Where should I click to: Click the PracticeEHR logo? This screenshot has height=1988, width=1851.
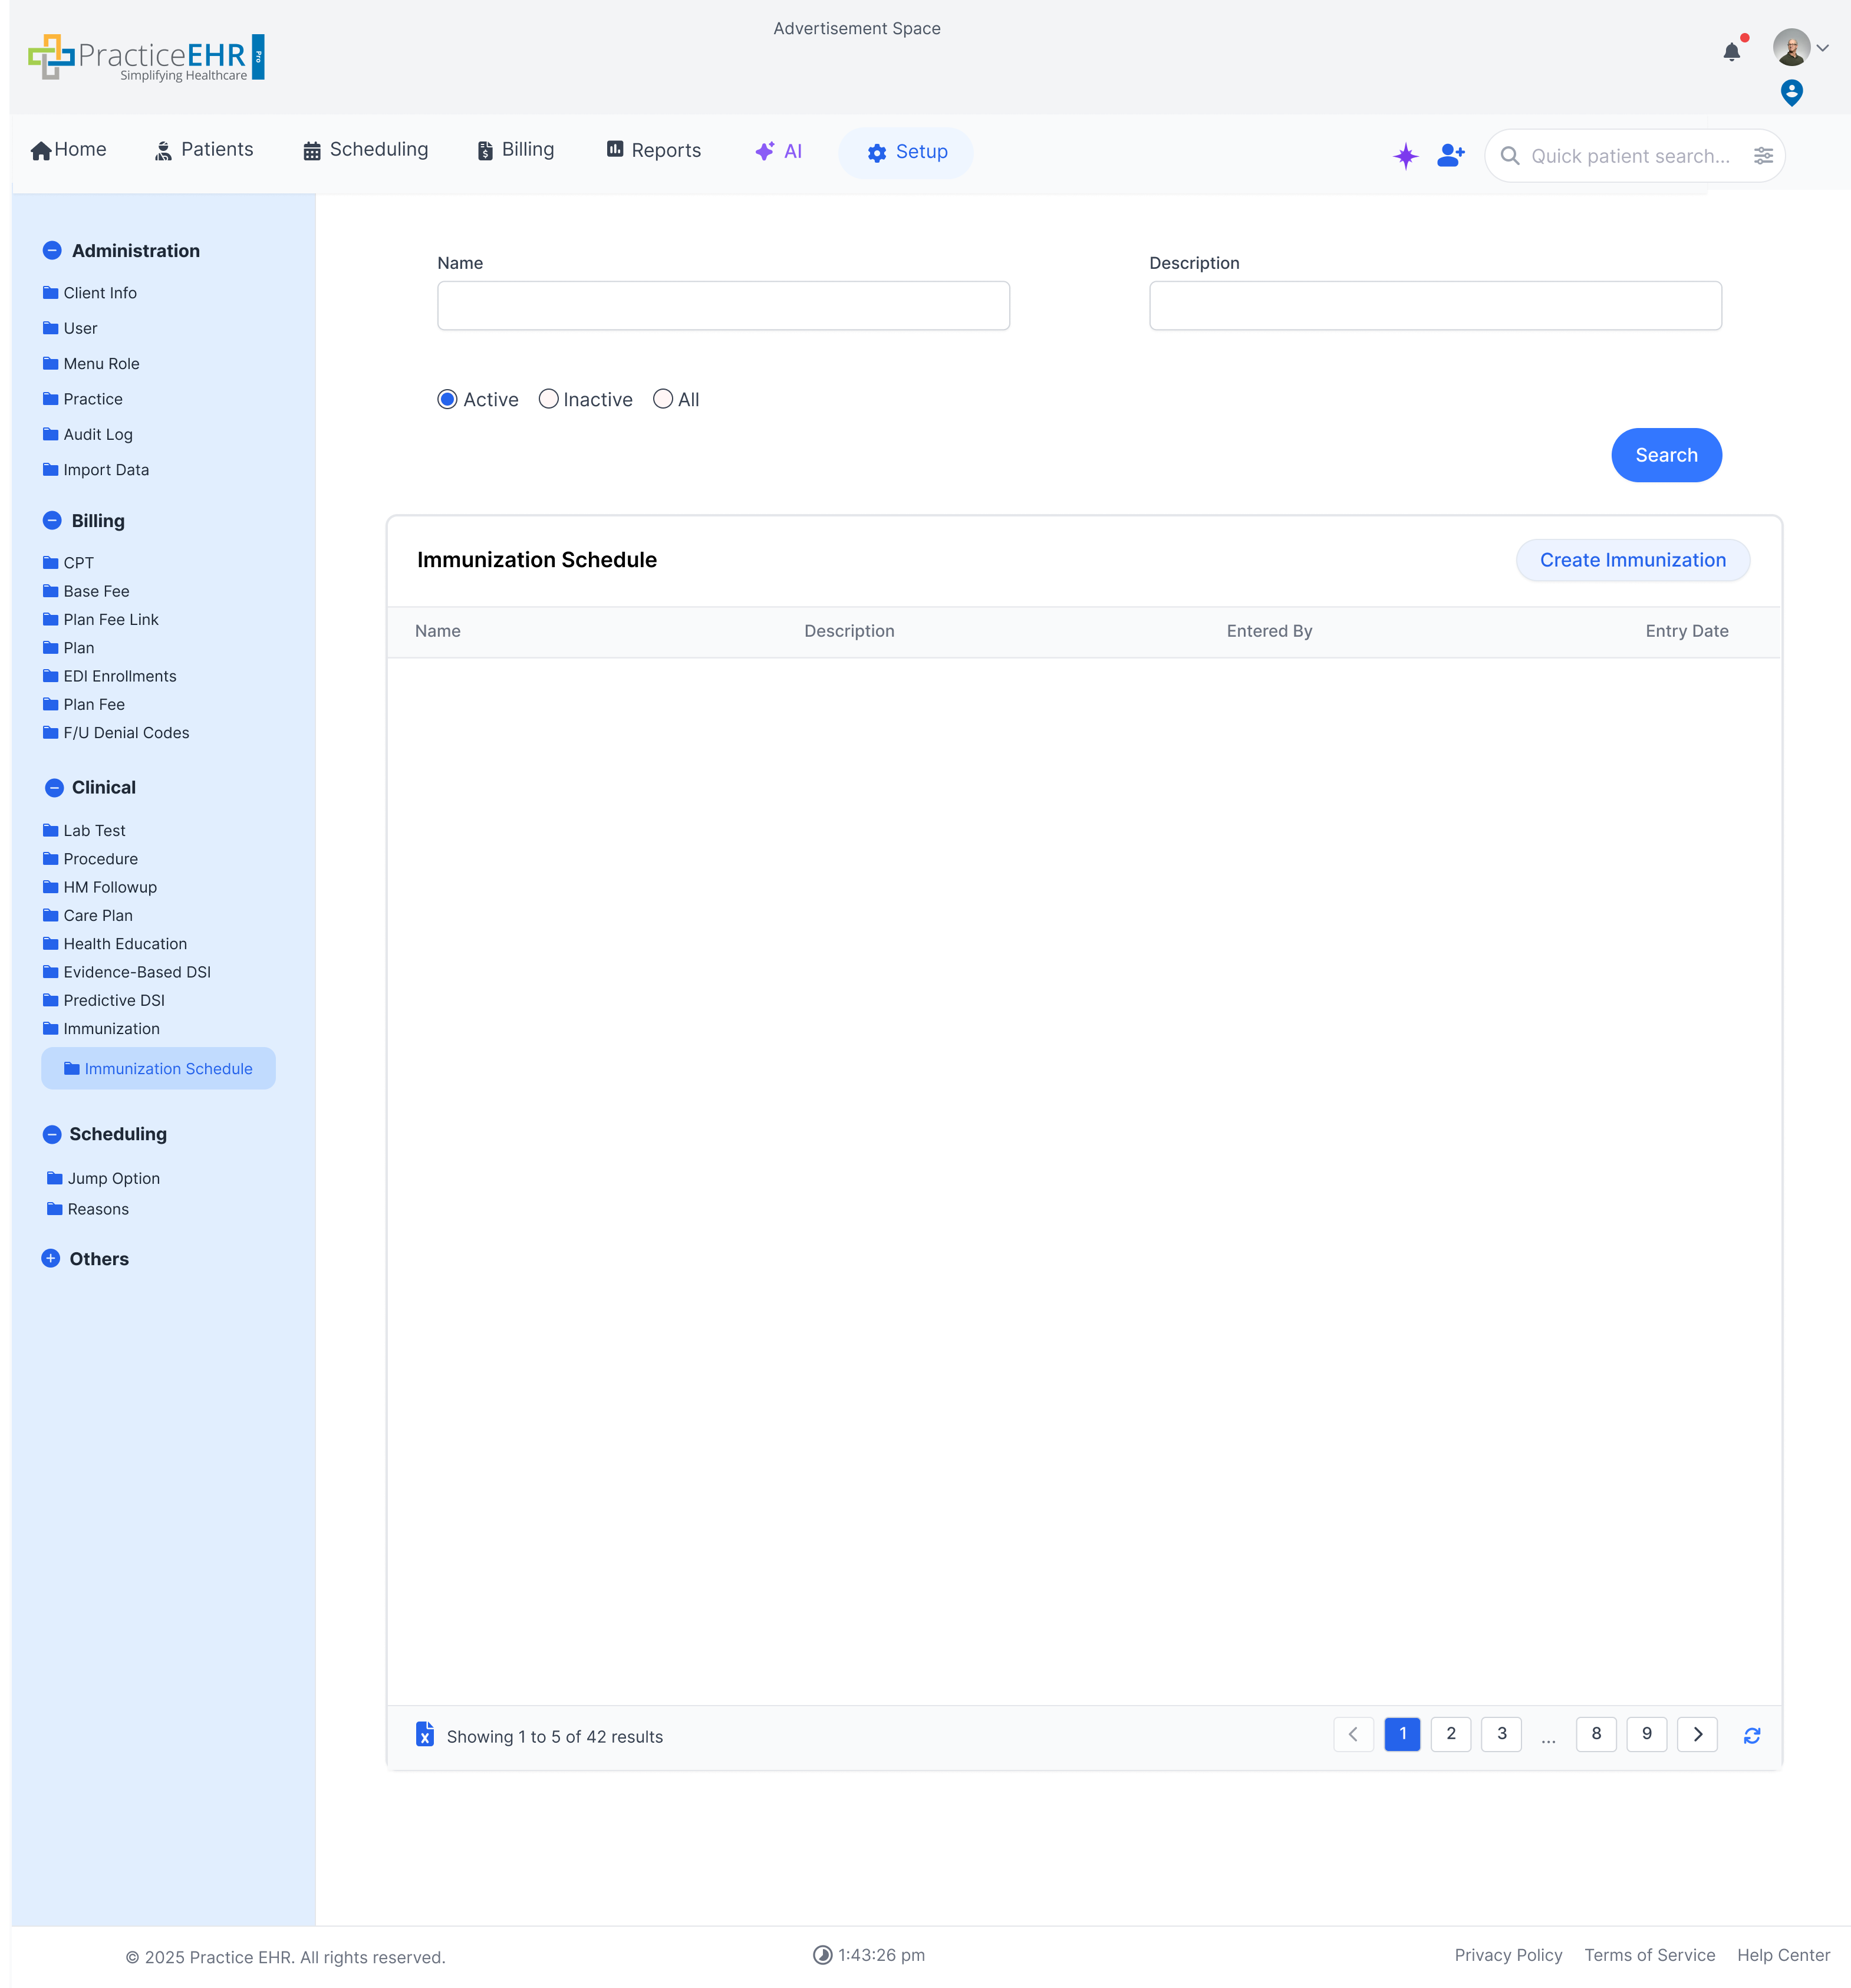147,57
